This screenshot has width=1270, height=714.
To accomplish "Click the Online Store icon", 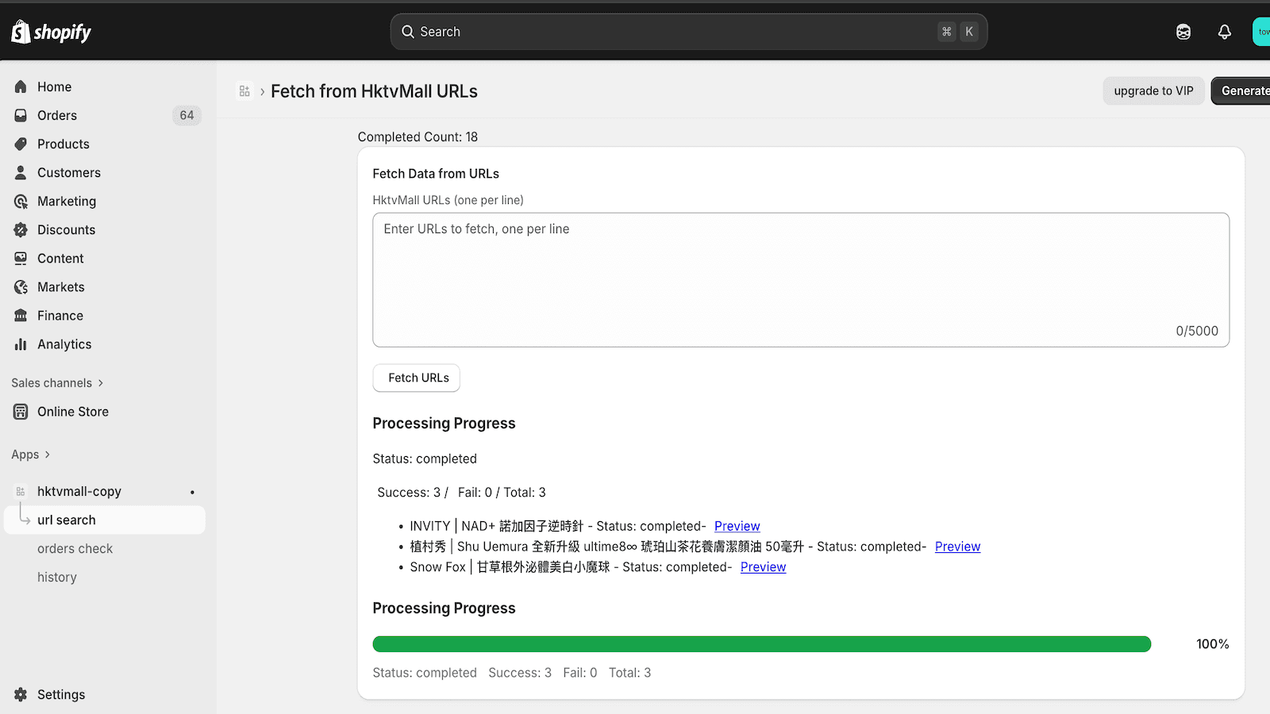I will tap(21, 411).
